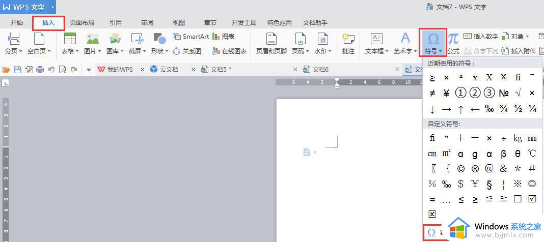Click the 文本框 text box icon
The width and height of the screenshot is (544, 242).
pyautogui.click(x=376, y=39)
